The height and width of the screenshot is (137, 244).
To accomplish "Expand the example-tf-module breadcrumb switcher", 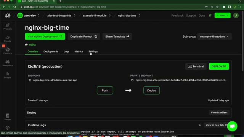I will tap(110, 16).
